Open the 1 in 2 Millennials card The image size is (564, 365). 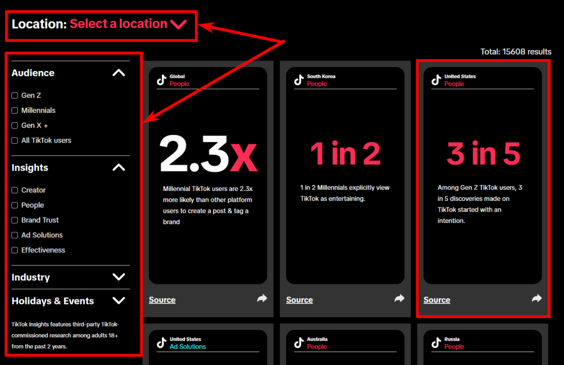tap(345, 176)
